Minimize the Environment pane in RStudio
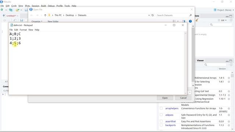 pos(227,16)
